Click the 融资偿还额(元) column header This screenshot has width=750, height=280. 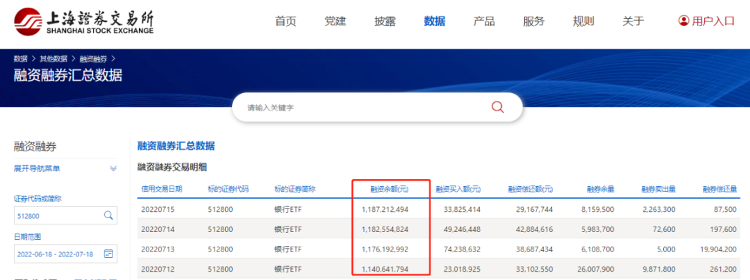531,189
